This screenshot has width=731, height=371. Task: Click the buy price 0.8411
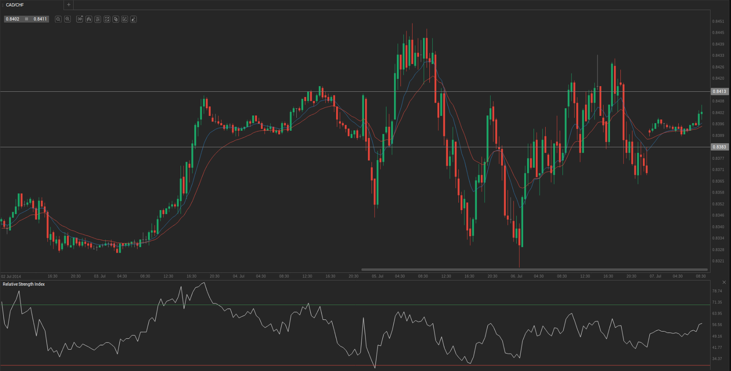tap(40, 19)
